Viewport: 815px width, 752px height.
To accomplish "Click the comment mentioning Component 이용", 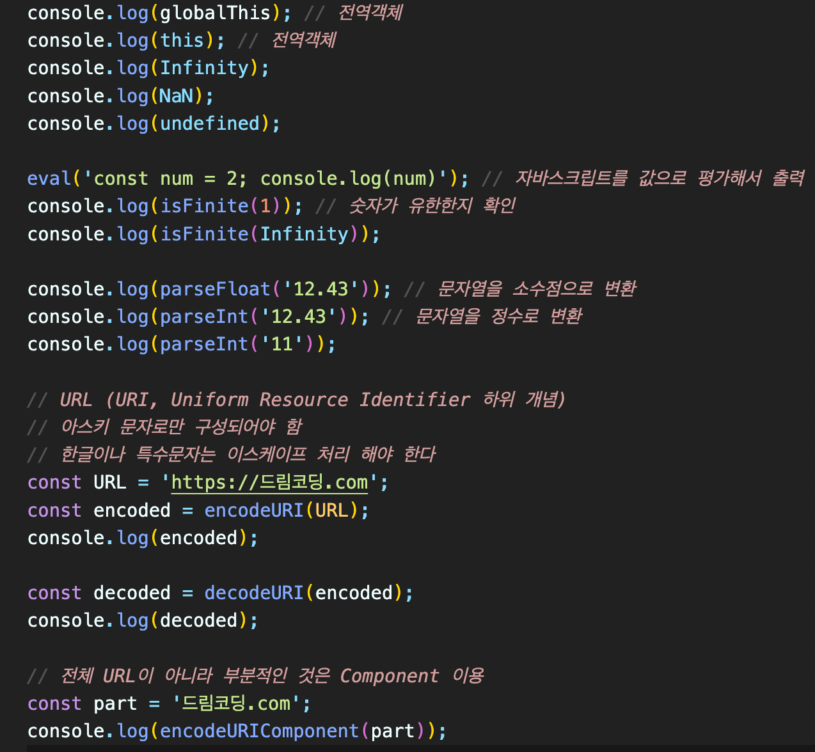I will [256, 676].
